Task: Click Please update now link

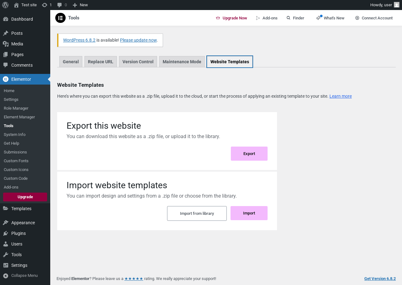Action: coord(138,40)
